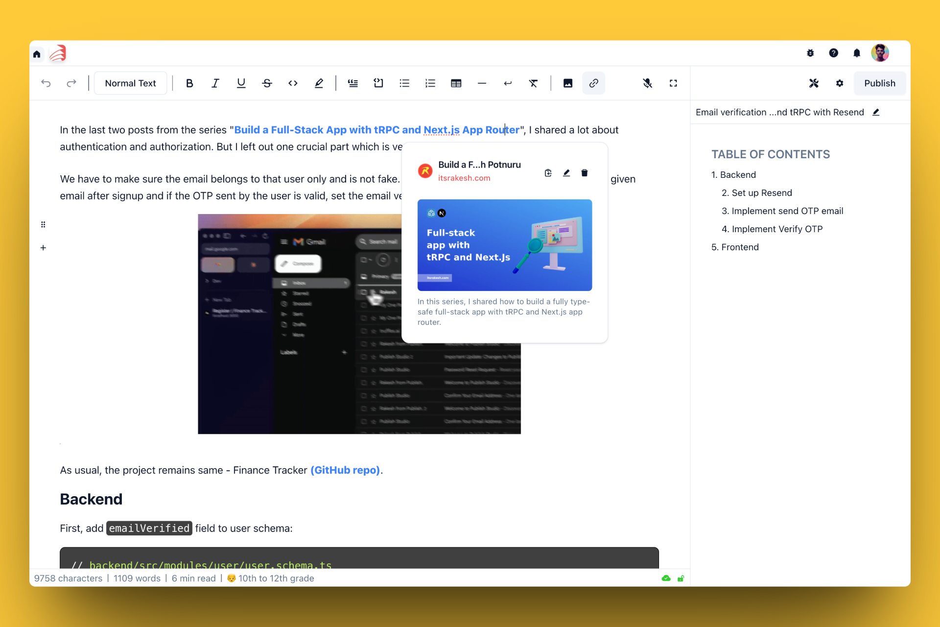Open profile menu via avatar
The height and width of the screenshot is (627, 940).
(x=880, y=53)
